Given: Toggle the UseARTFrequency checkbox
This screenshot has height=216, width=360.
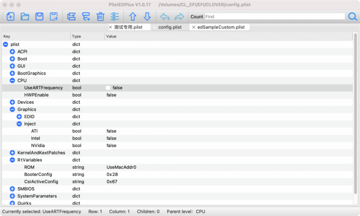Looking at the screenshot, I should click(x=108, y=88).
